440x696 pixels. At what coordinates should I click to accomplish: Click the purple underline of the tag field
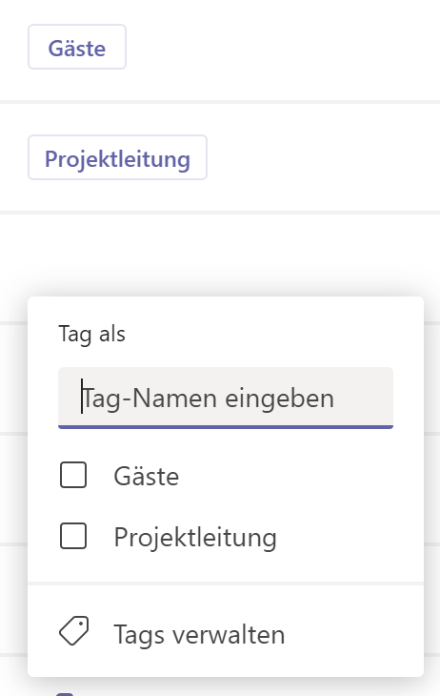point(226,427)
